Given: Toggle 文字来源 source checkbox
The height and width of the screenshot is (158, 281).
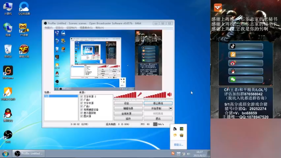Looking at the screenshot, I should click(81, 103).
